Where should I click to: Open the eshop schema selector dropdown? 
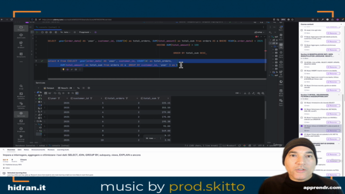(259, 32)
